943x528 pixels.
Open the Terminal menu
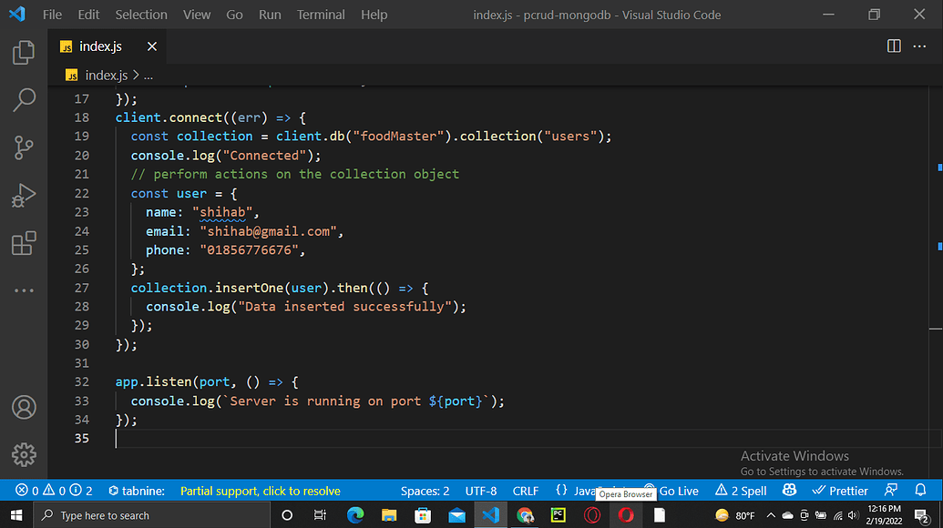pos(320,14)
